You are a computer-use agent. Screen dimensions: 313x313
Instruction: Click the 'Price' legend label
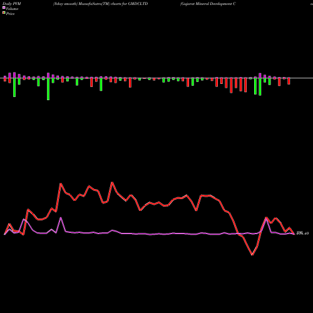[10, 14]
